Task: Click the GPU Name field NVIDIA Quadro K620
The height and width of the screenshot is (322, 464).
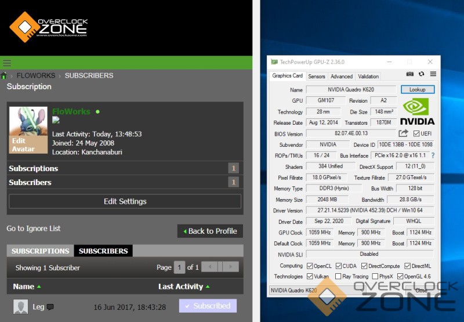Action: (351, 89)
